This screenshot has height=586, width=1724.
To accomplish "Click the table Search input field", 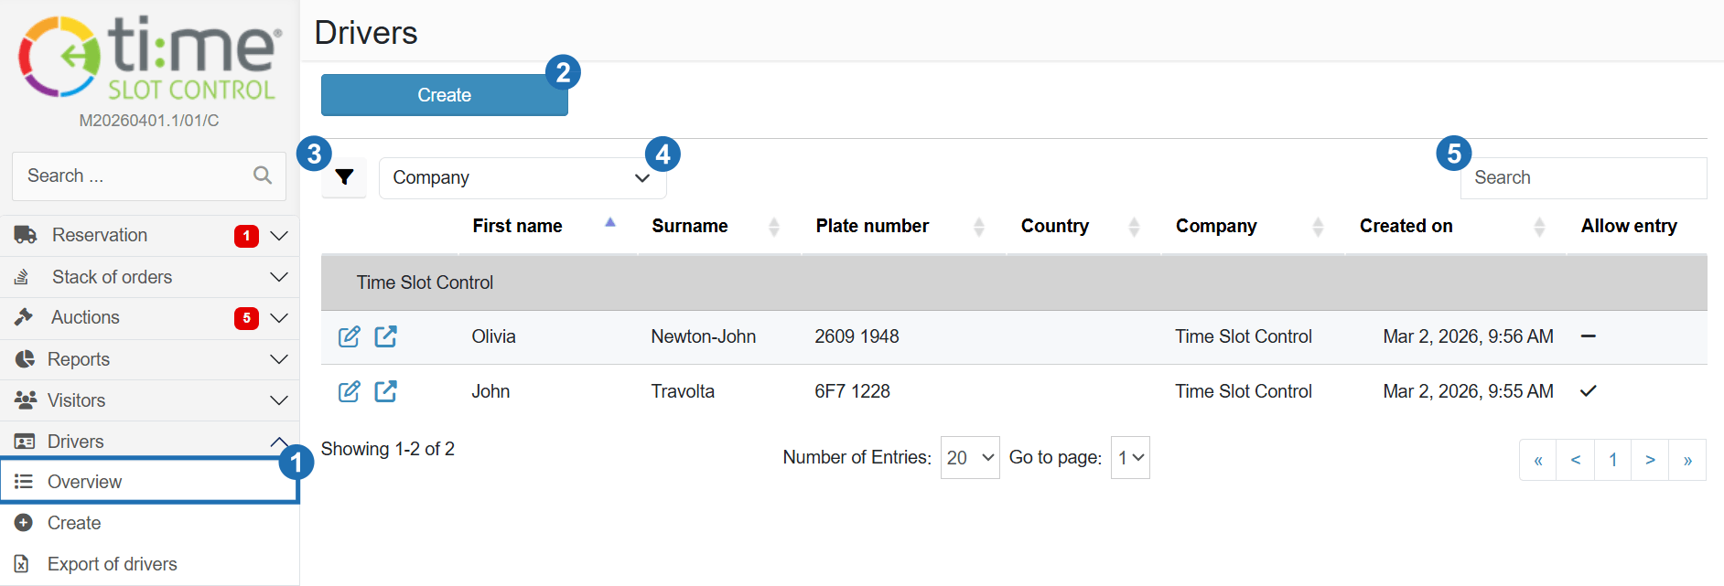I will click(1583, 178).
